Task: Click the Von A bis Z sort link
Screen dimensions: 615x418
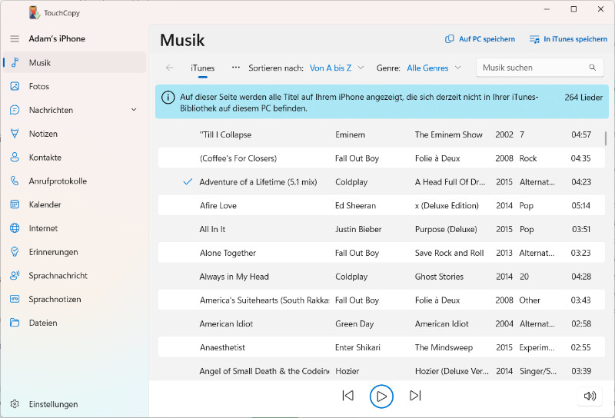Action: [x=331, y=68]
